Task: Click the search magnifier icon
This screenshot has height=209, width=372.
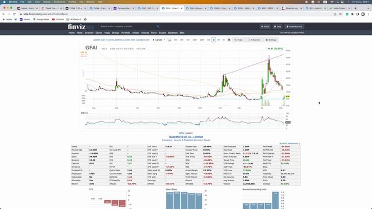Action: tap(158, 27)
